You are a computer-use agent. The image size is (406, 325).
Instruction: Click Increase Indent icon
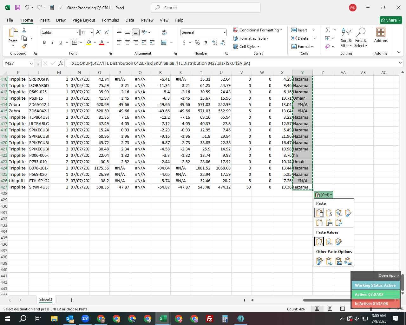pos(152,43)
